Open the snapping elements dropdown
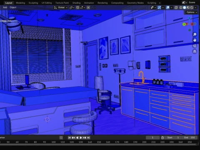This screenshot has height=150, width=200. tap(82, 7)
